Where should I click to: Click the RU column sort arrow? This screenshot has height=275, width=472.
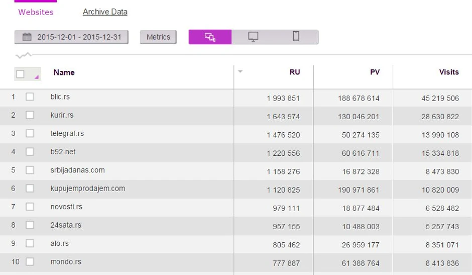[240, 71]
